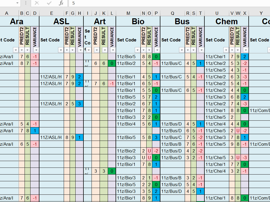The height and width of the screenshot is (202, 270).
Task: Select the green variance 0 cell beside 11z/Bio/5 8 8
Action: point(156,57)
